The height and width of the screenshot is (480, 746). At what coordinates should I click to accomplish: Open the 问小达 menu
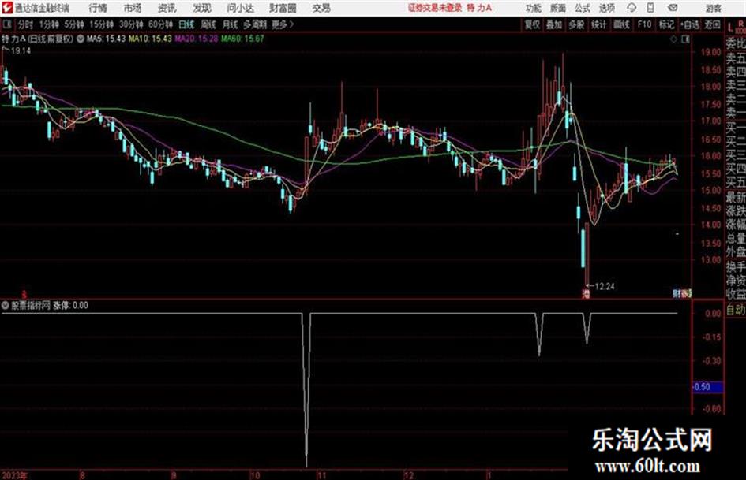tap(240, 8)
